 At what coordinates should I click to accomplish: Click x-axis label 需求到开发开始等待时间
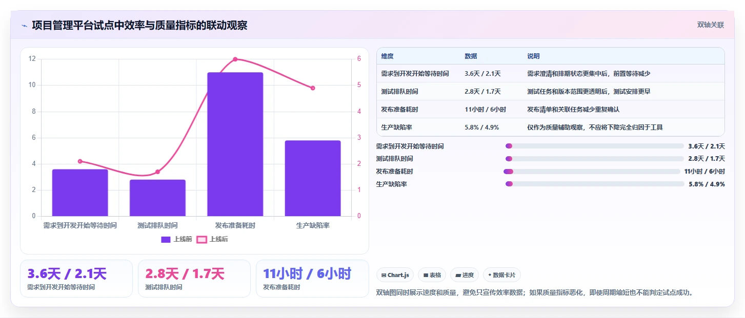(x=80, y=225)
